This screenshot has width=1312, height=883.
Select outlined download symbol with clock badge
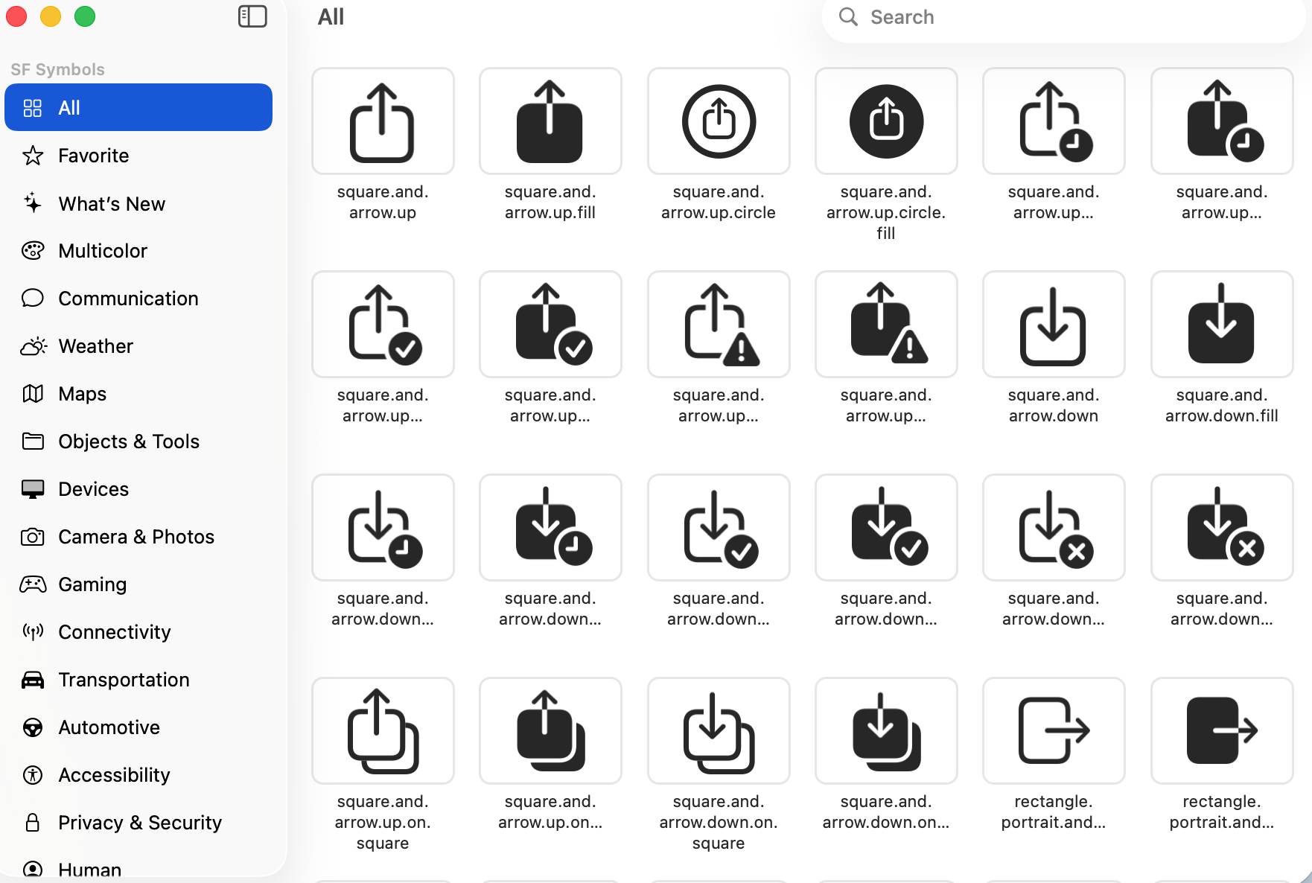point(383,528)
